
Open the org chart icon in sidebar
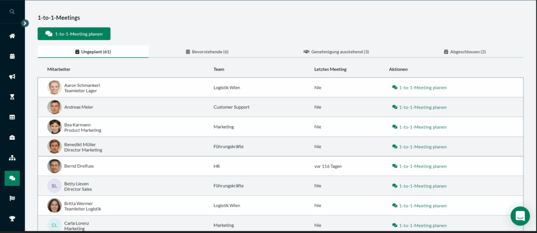click(x=12, y=158)
